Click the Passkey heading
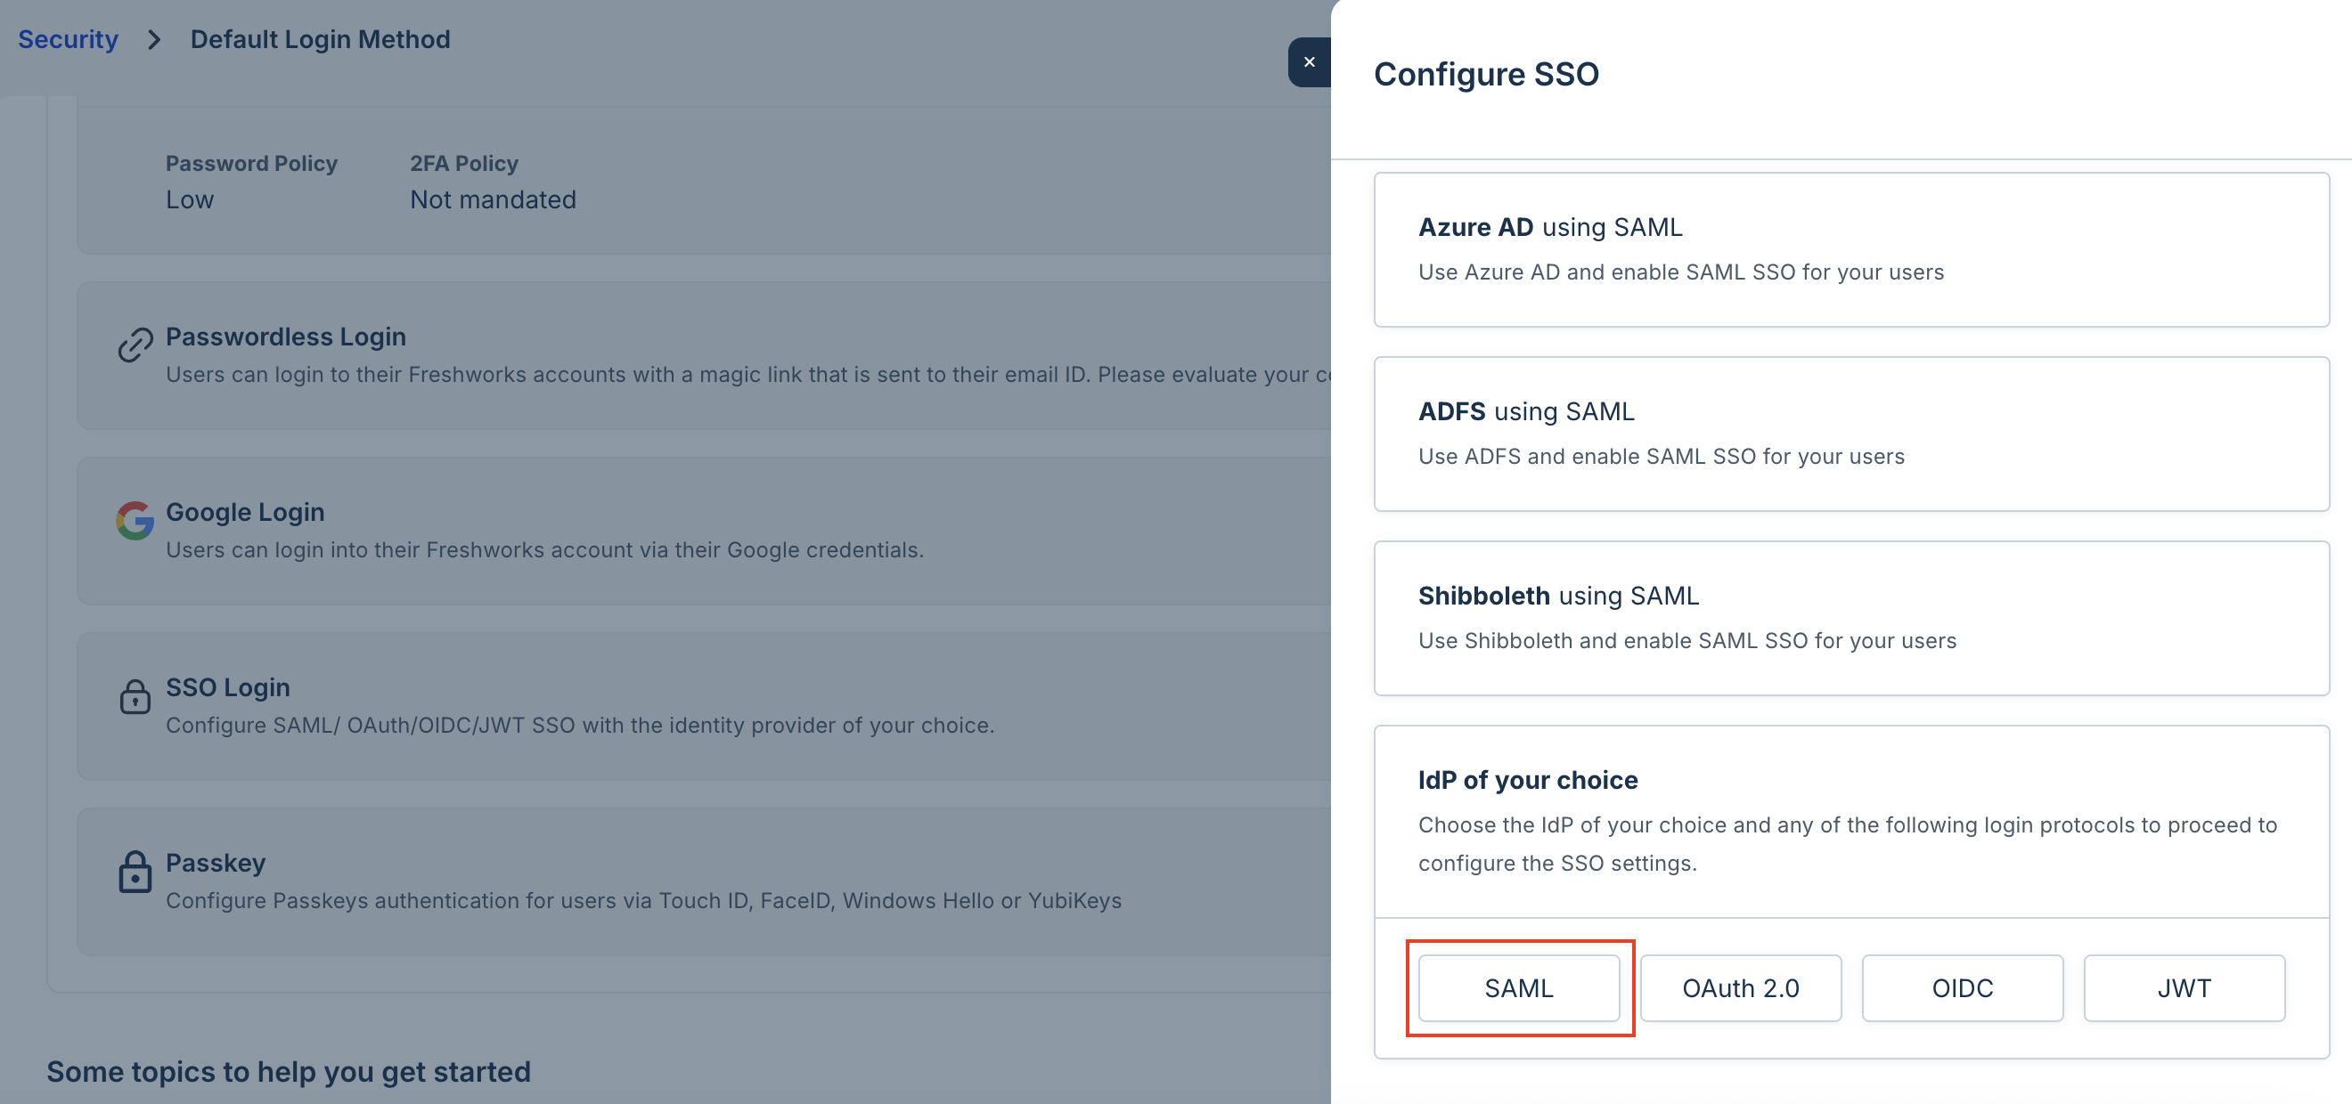Viewport: 2352px width, 1104px height. 216,862
